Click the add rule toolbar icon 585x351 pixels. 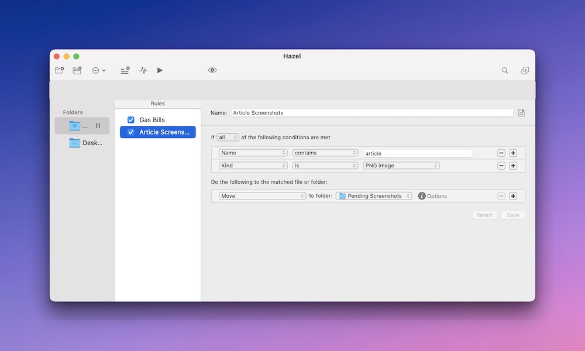point(125,70)
